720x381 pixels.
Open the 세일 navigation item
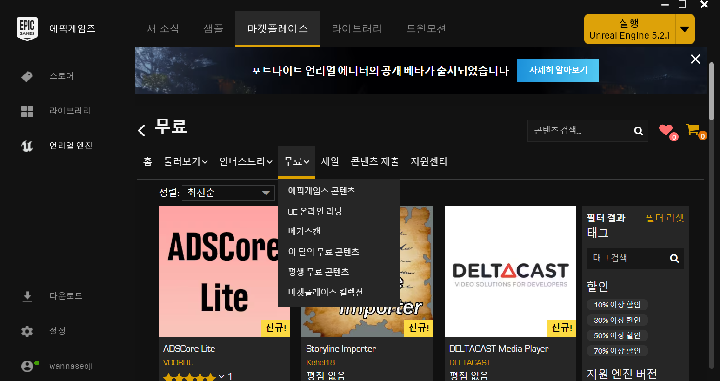[330, 161]
